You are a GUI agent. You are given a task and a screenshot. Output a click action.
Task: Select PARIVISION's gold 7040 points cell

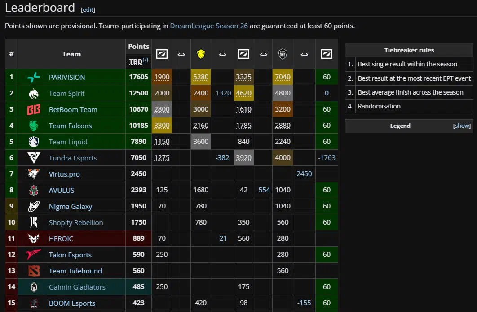[283, 77]
